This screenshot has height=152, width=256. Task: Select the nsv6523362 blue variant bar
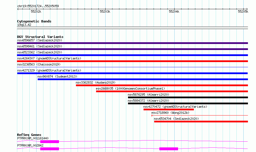[132, 55]
